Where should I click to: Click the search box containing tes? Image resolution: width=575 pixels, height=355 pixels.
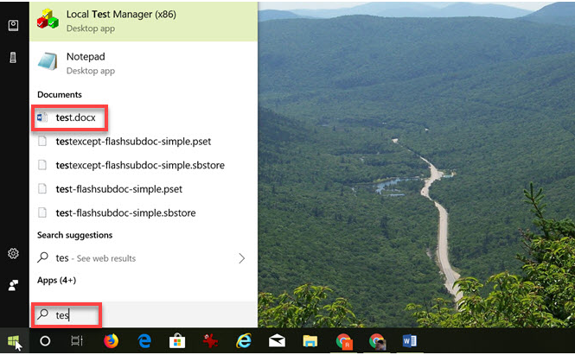pos(144,314)
